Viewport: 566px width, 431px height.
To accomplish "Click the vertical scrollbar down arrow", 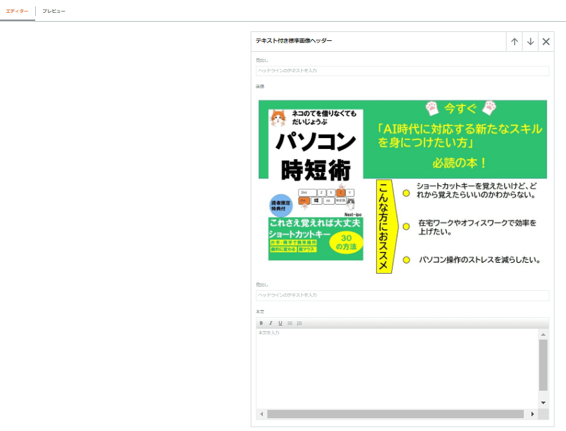I will [x=543, y=403].
